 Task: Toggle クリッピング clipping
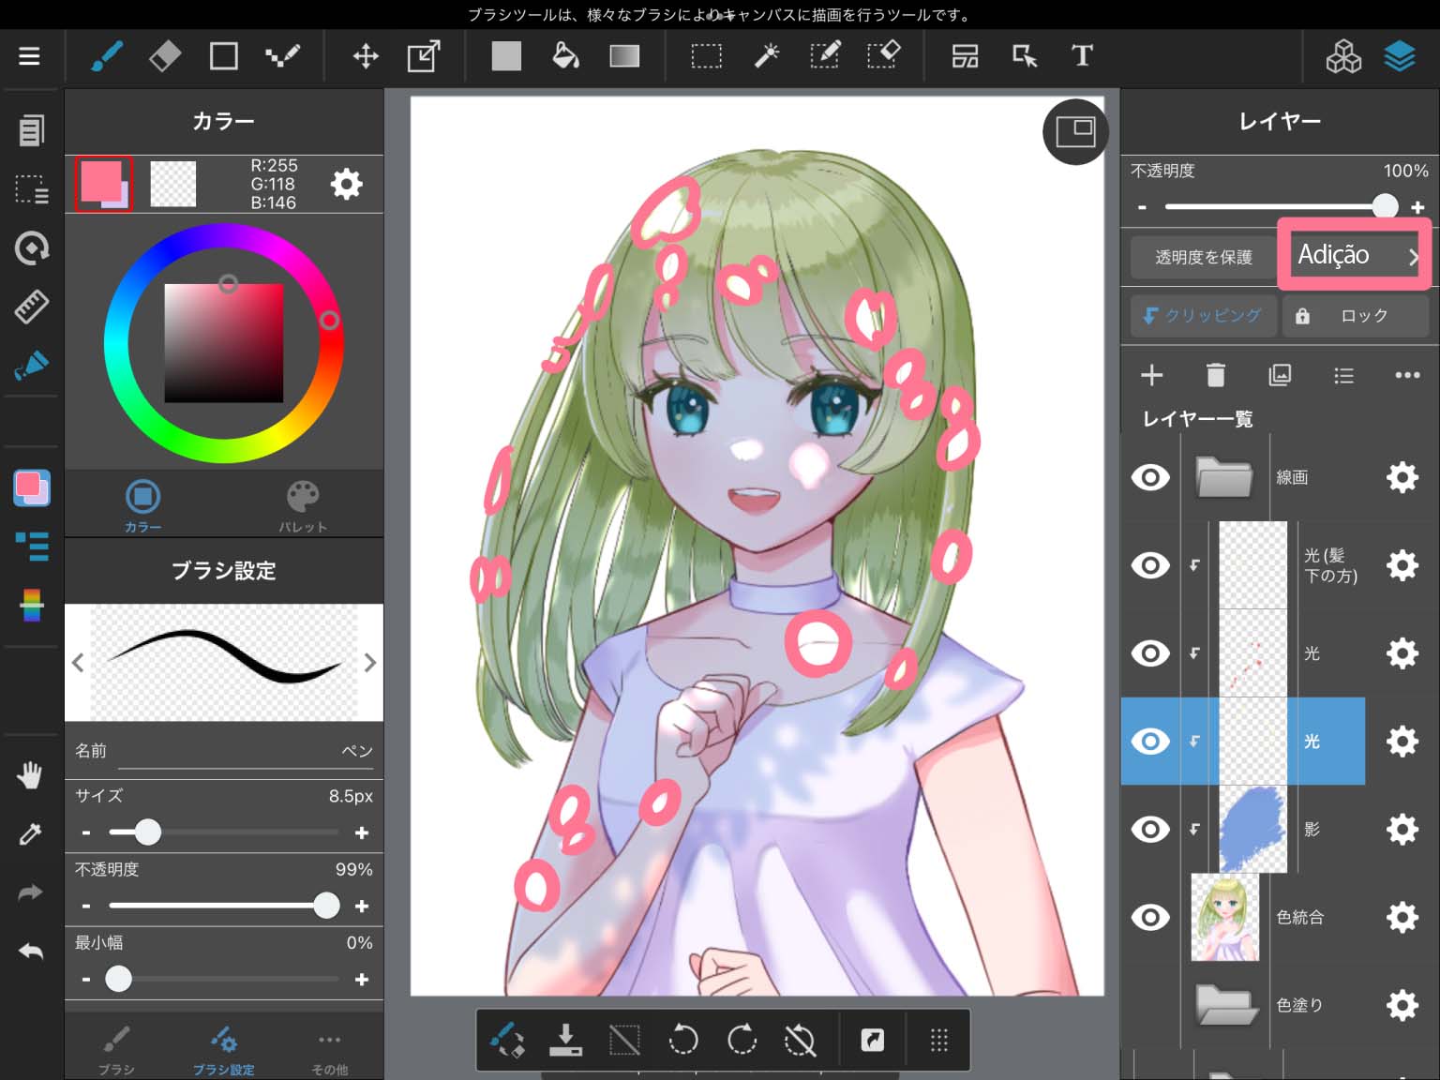1204,316
